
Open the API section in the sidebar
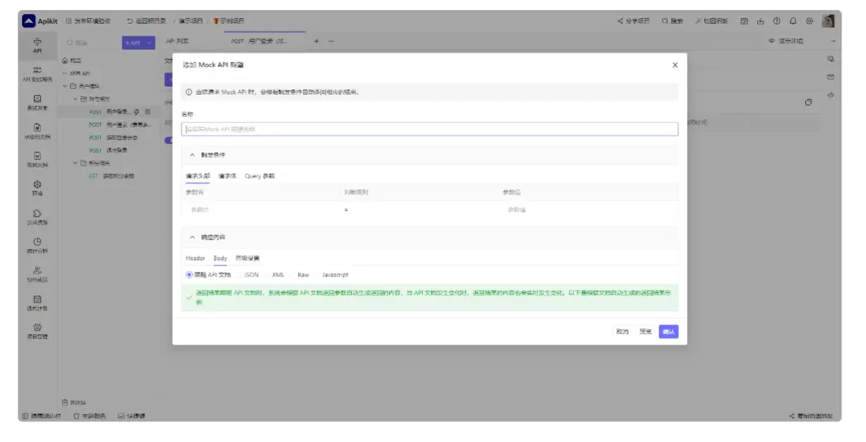tap(37, 45)
